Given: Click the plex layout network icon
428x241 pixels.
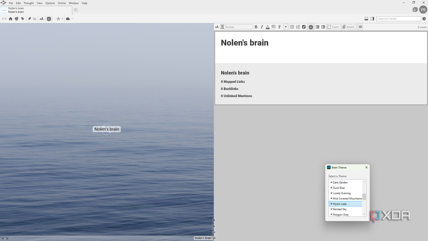Looking at the screenshot, I should pyautogui.click(x=58, y=19).
